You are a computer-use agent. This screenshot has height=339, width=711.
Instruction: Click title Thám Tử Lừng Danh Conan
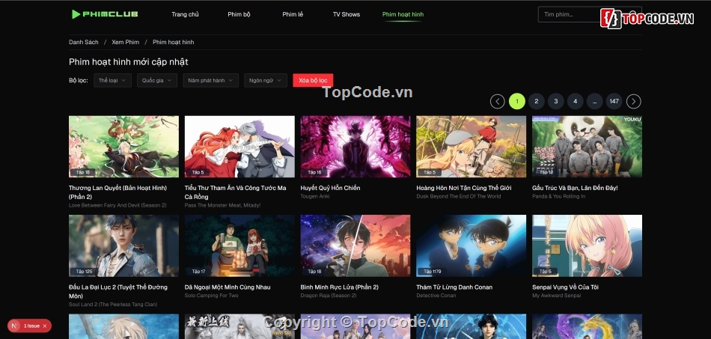tap(454, 287)
